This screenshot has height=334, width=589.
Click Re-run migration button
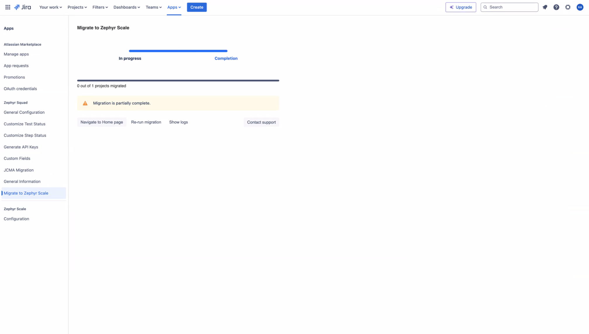click(146, 122)
